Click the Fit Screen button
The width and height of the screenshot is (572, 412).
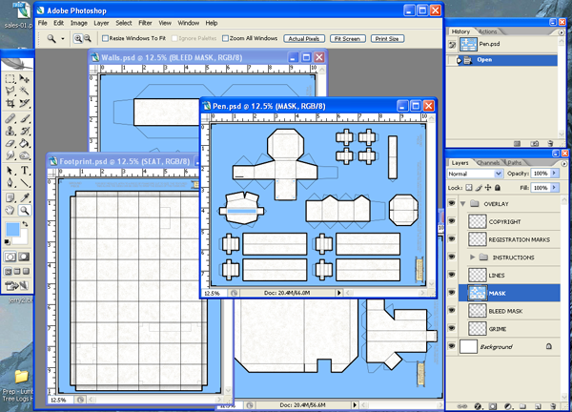click(x=347, y=39)
